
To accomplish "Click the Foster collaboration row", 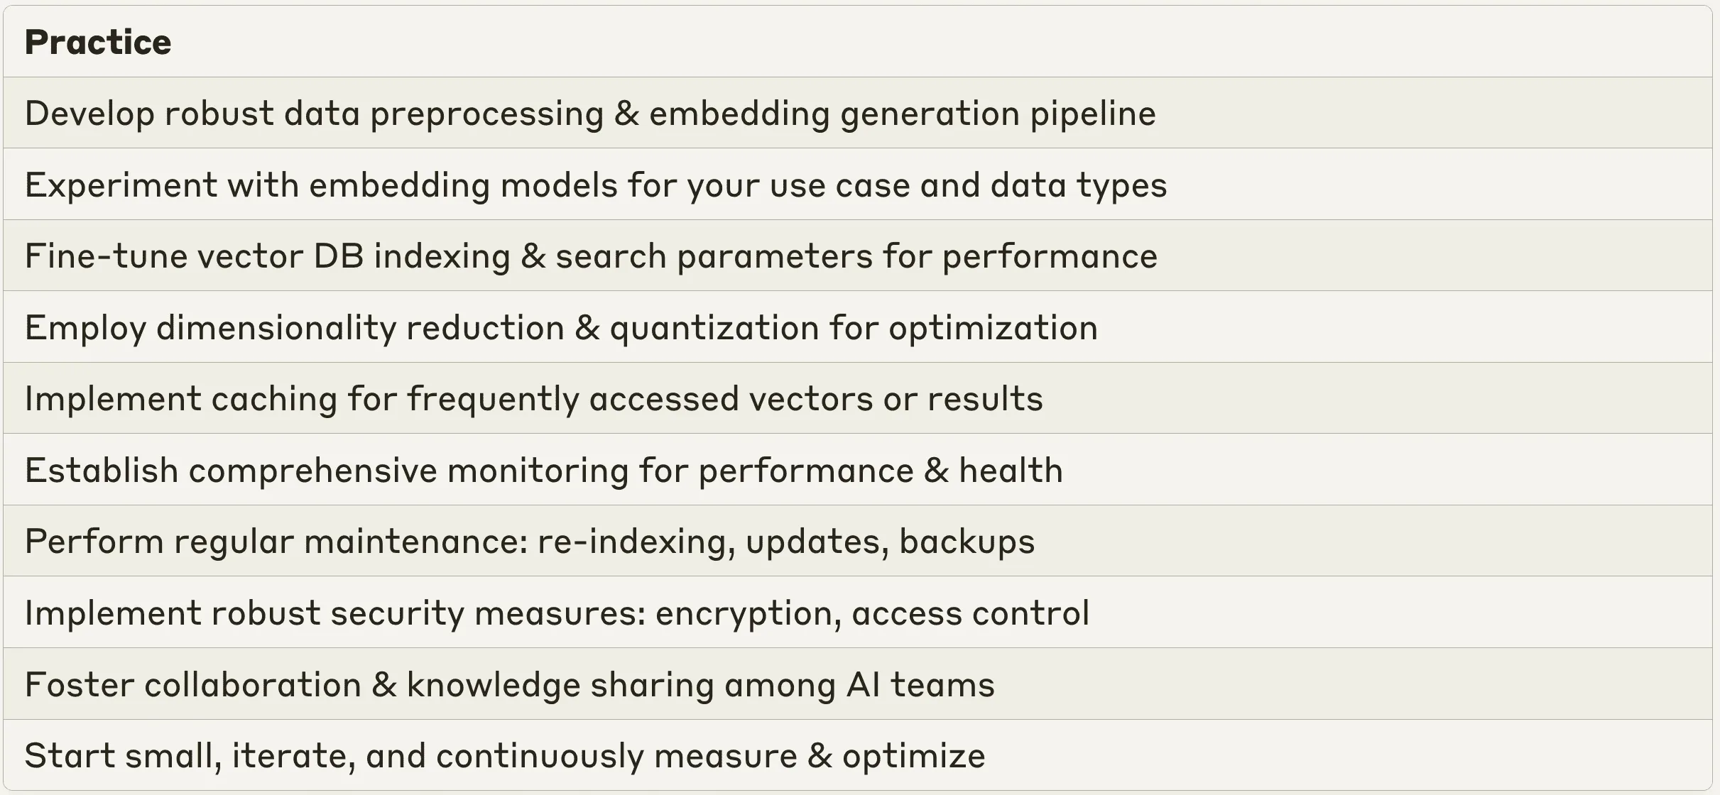I will 858,684.
